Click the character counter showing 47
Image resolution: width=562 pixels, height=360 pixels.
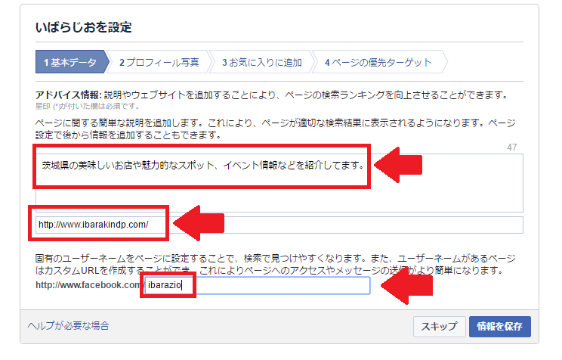pyautogui.click(x=512, y=147)
